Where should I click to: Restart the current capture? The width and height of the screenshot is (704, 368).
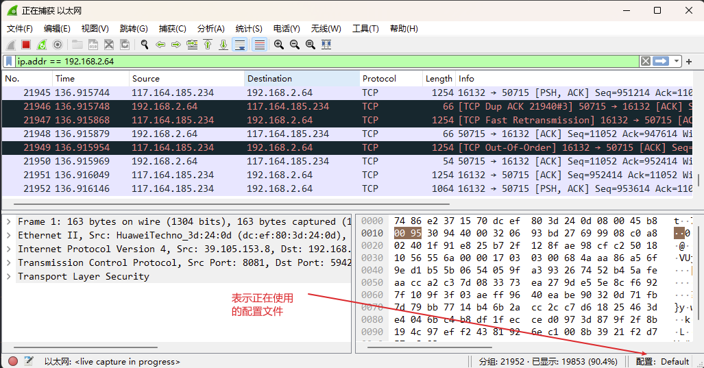point(42,45)
